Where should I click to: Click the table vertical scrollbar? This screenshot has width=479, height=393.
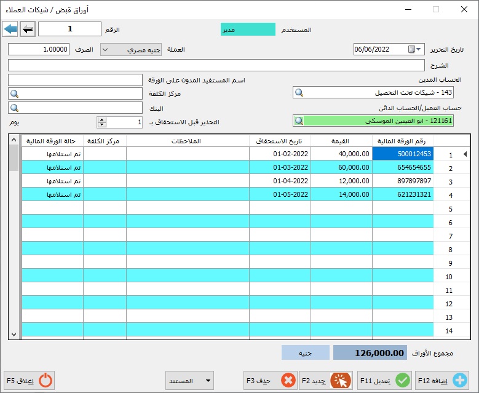click(x=14, y=246)
